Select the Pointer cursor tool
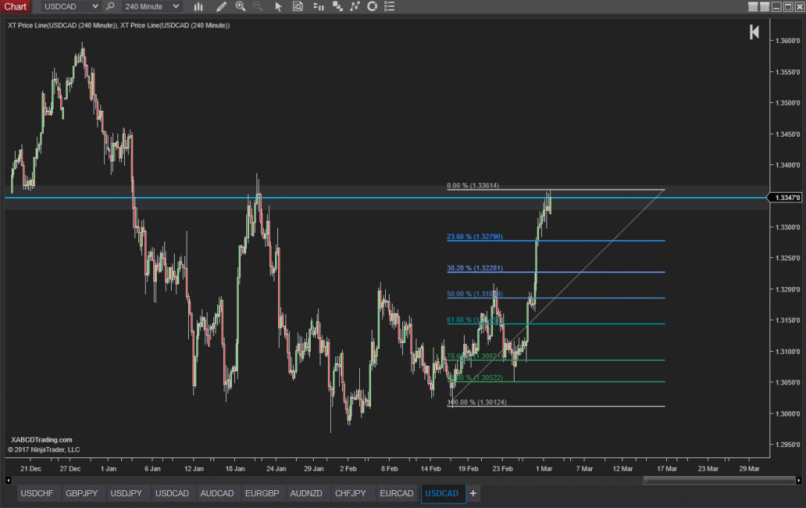The image size is (806, 508). point(277,7)
